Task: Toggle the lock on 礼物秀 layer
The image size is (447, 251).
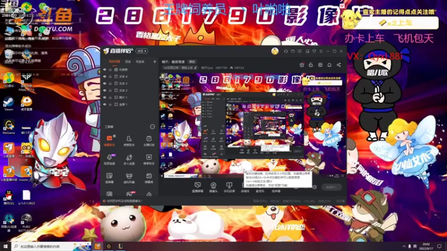Action: 110,69
